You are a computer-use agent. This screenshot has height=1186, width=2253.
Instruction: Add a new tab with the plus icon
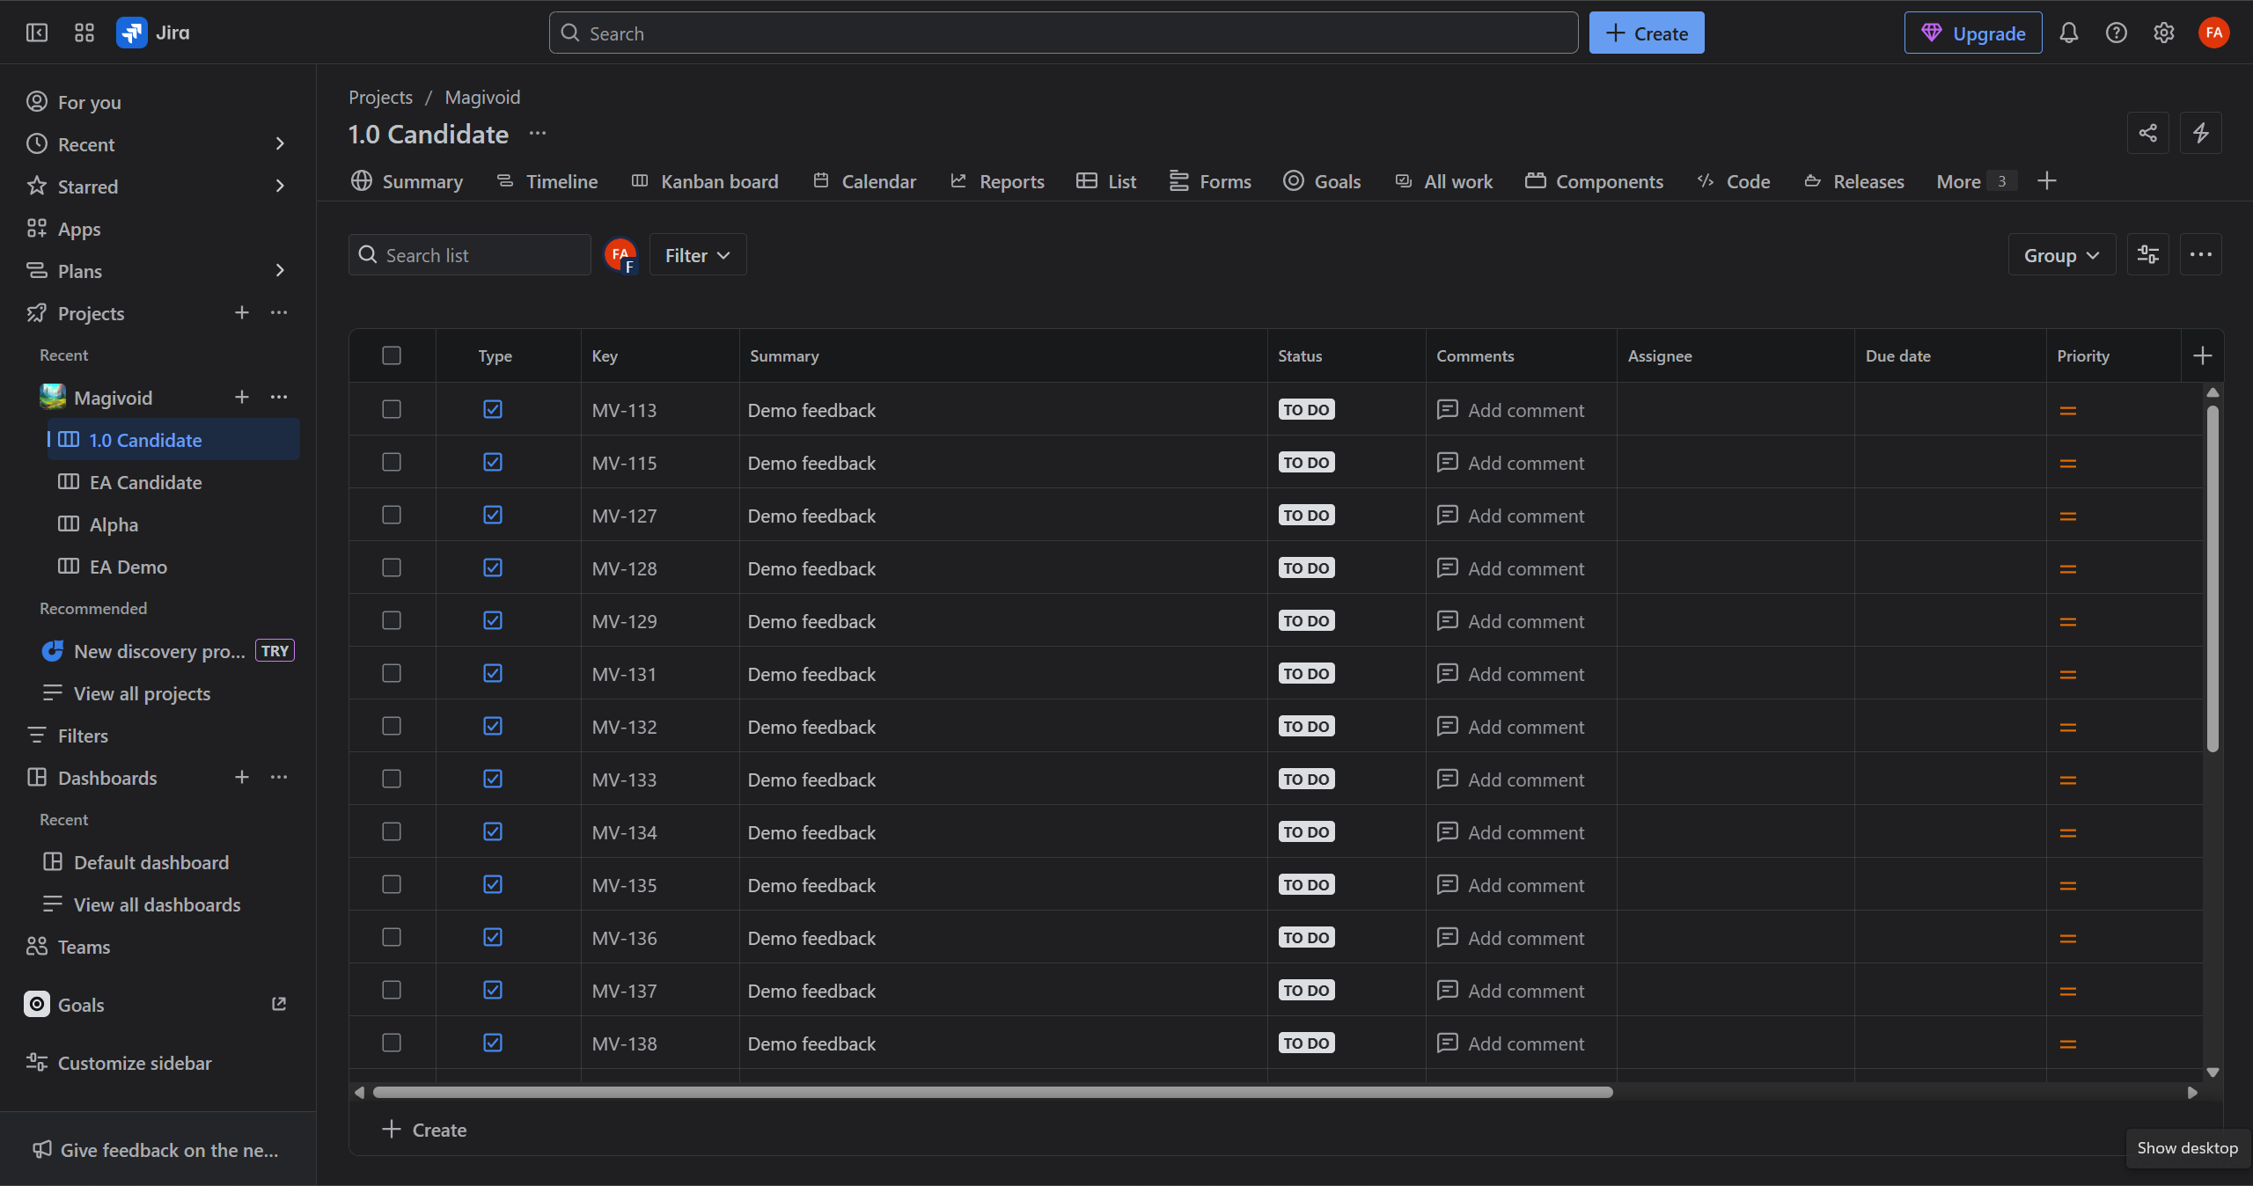click(2047, 181)
